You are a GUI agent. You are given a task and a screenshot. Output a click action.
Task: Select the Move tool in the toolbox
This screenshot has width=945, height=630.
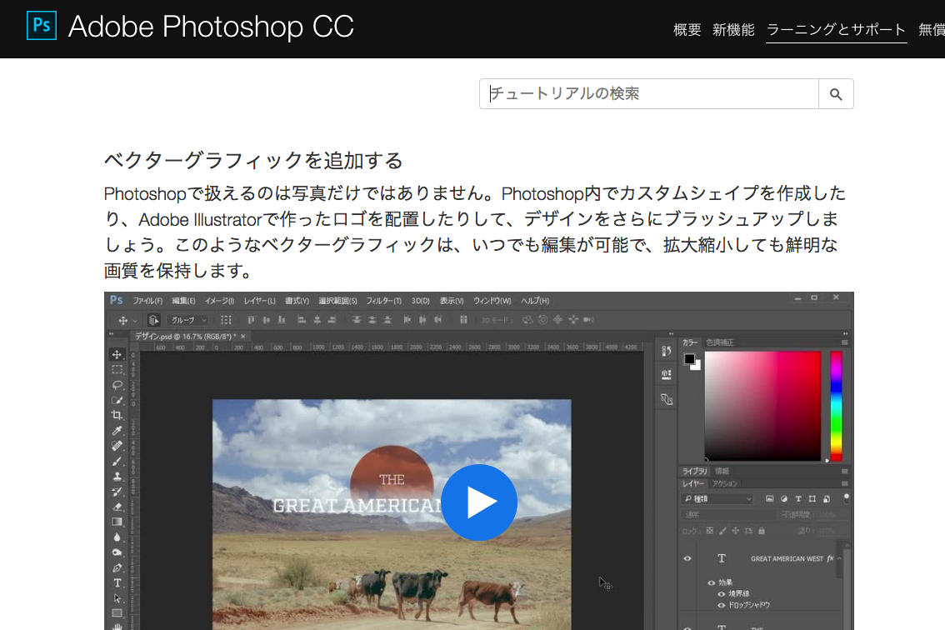[x=117, y=354]
